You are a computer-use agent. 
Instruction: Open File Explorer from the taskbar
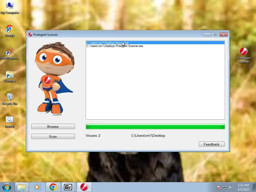(x=21, y=187)
